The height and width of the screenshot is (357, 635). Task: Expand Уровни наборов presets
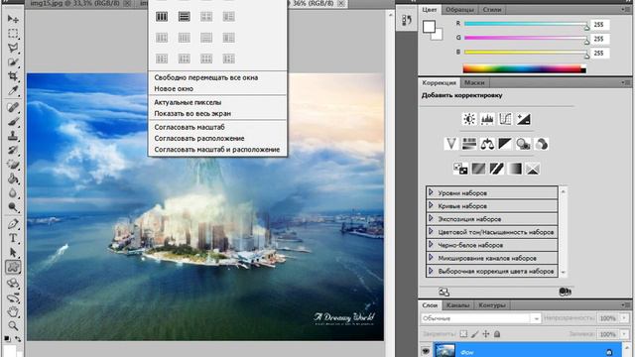click(x=431, y=192)
